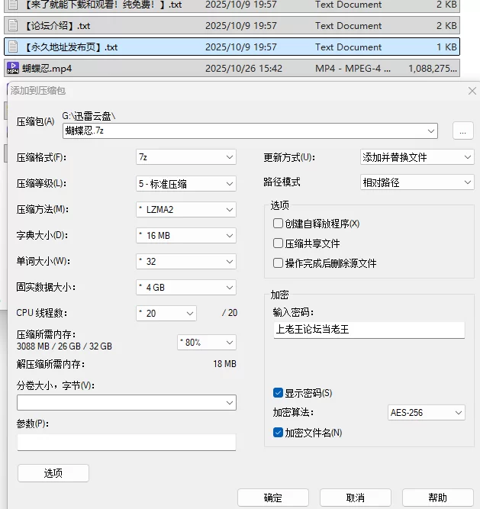Click the MP4 file icon for 蝴蝶忍.mp4
480x509 pixels.
point(13,69)
